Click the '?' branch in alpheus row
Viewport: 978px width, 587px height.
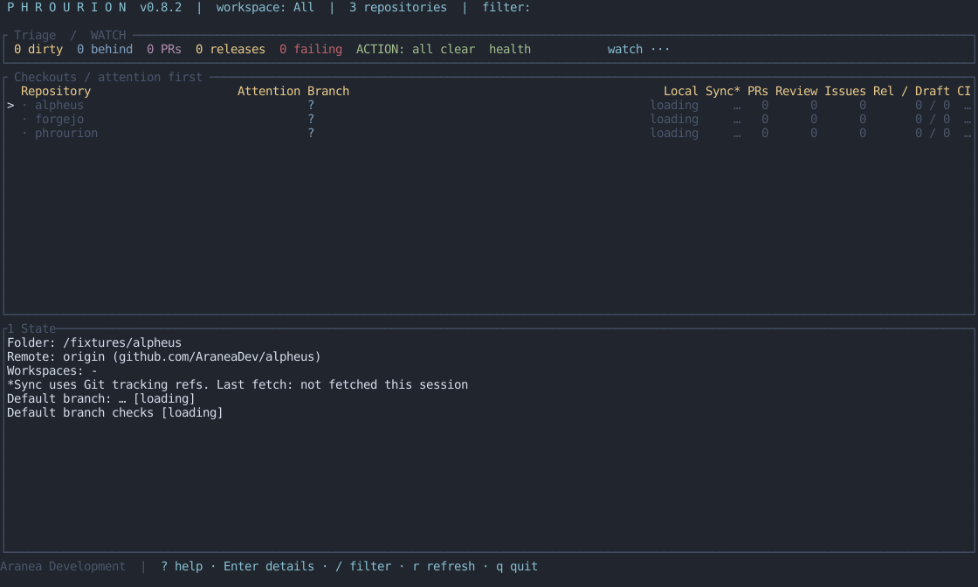311,106
